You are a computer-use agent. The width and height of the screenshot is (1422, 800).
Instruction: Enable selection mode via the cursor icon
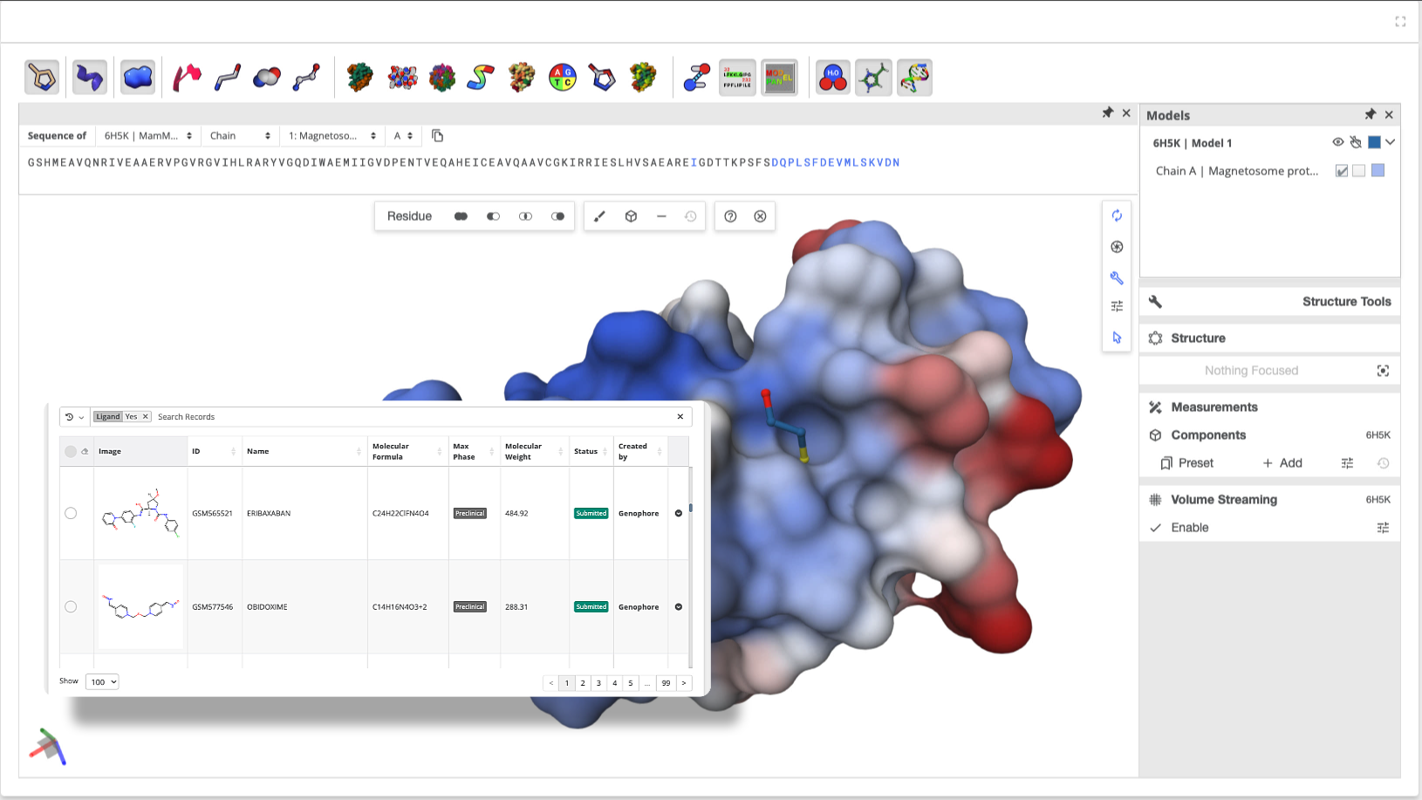click(1118, 338)
